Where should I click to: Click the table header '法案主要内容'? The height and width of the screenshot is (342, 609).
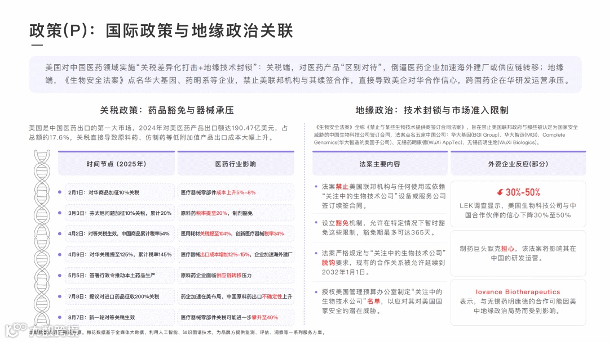coord(380,164)
